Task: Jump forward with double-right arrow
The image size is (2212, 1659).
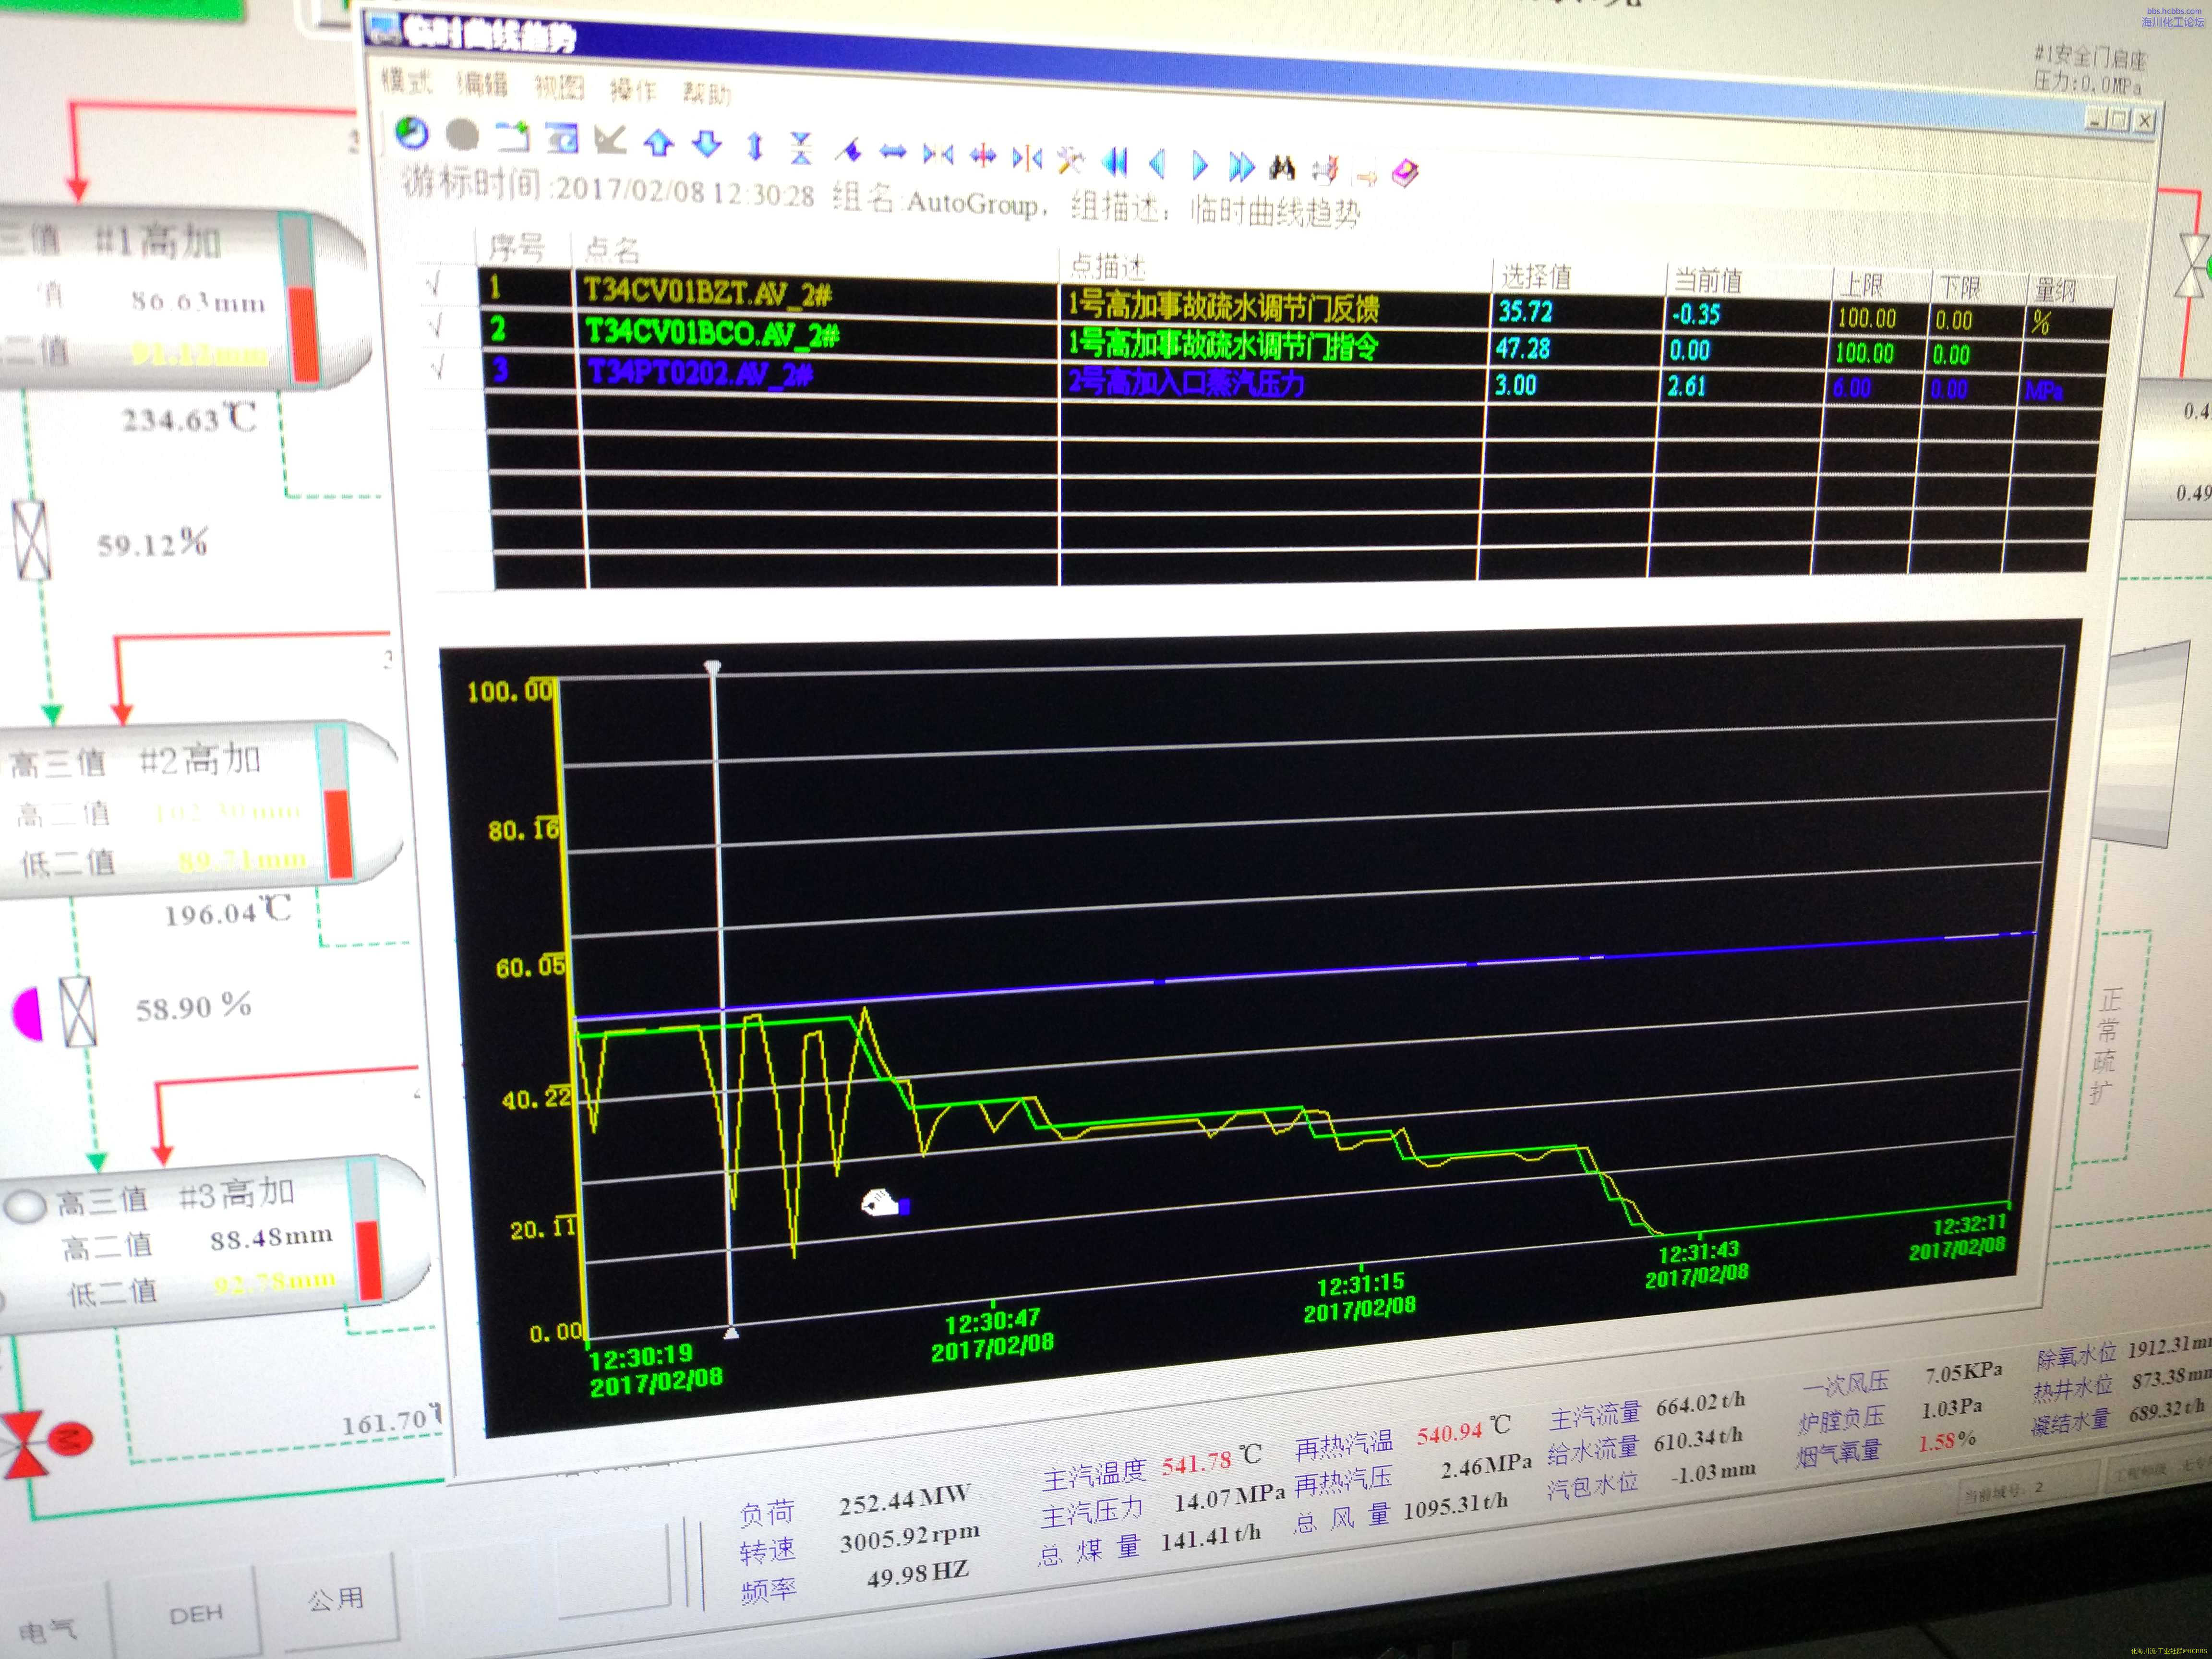Action: (1241, 166)
